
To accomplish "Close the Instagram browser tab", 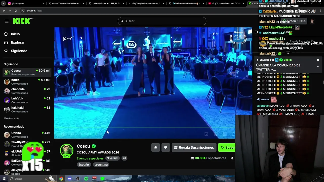I will coord(43,4).
